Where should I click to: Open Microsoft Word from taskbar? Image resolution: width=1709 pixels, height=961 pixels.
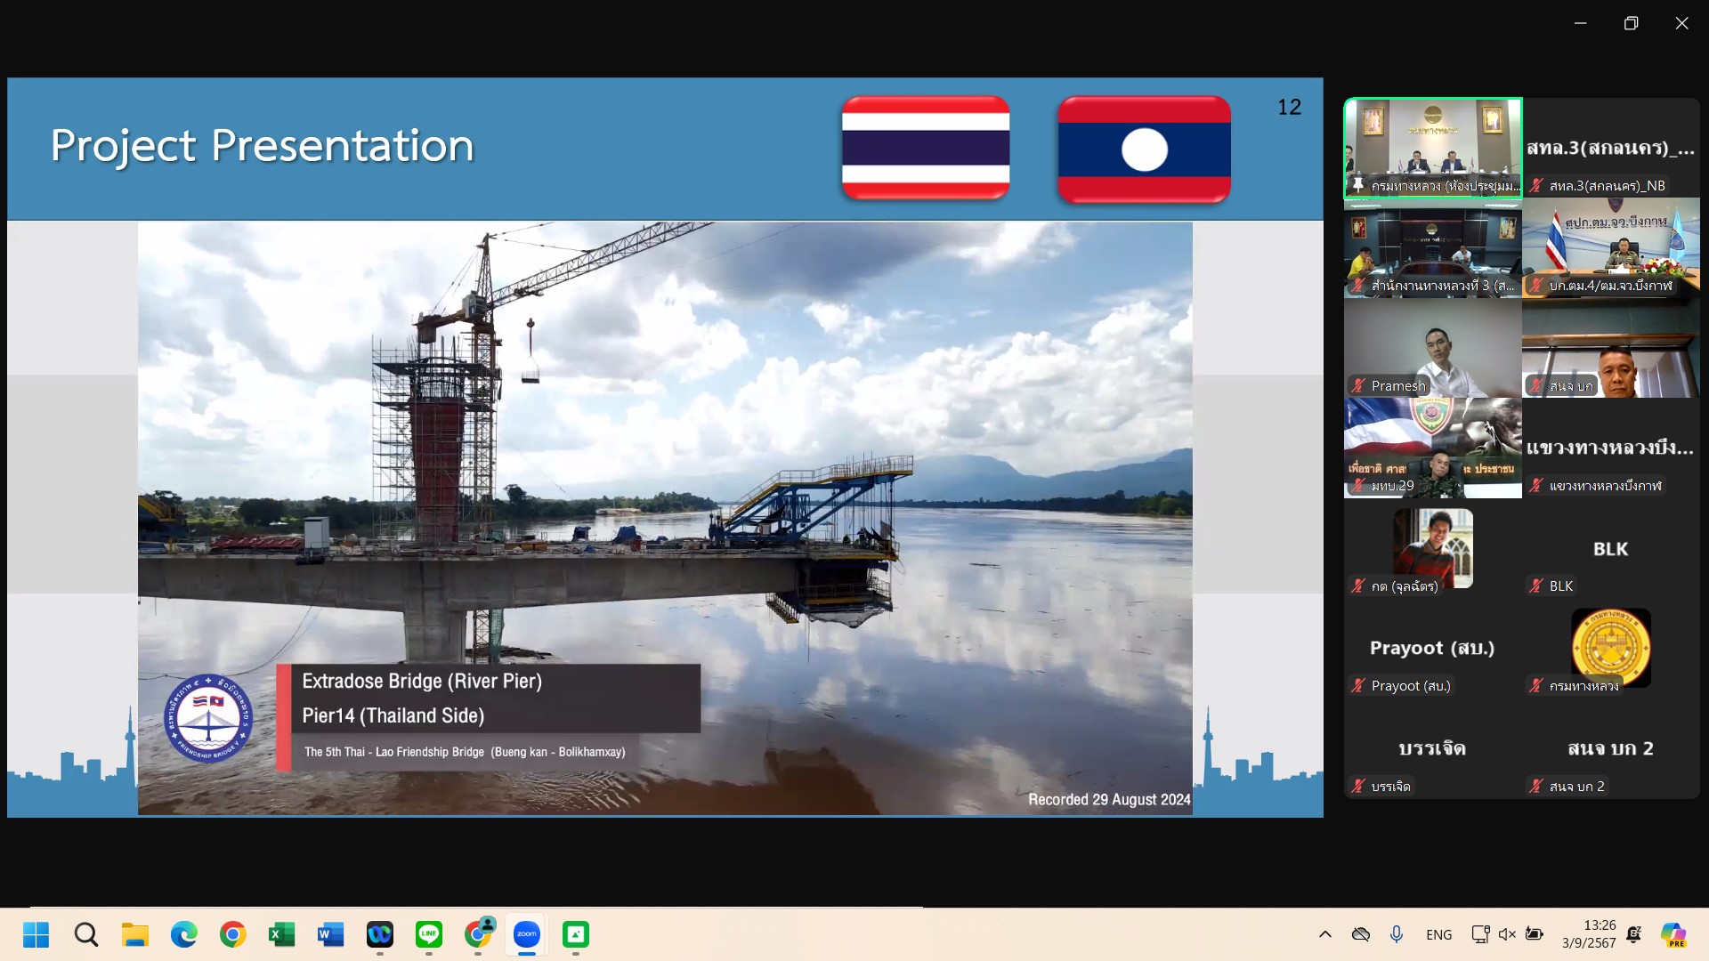[330, 934]
